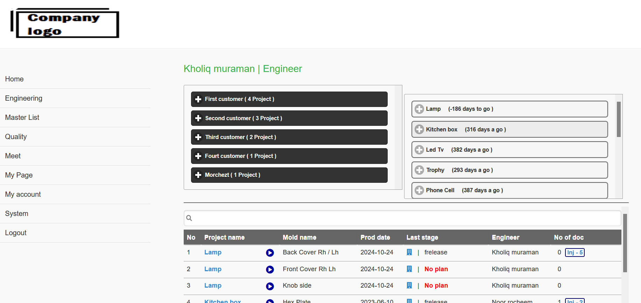Click the magnifier icon in search box

click(x=189, y=218)
